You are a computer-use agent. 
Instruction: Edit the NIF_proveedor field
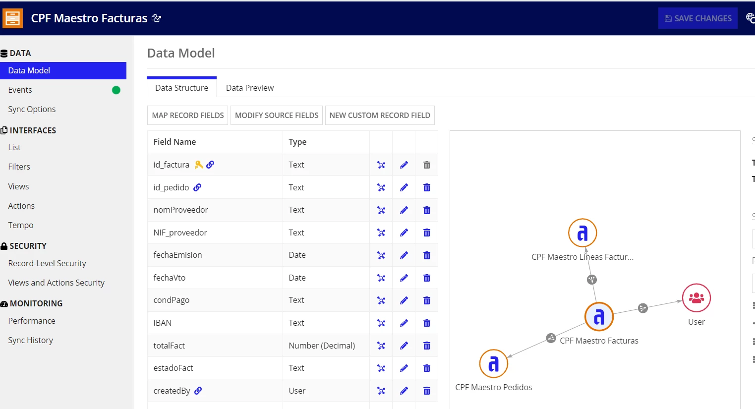(404, 233)
